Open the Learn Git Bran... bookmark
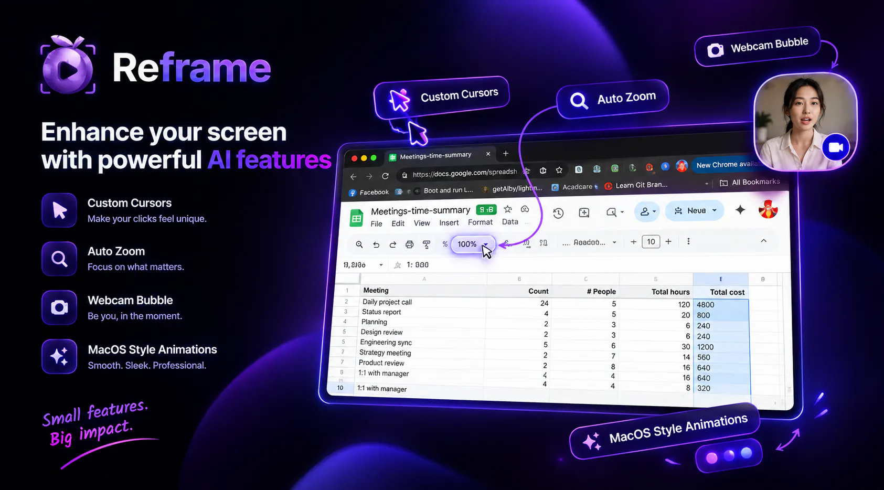This screenshot has width=884, height=490. pyautogui.click(x=636, y=185)
